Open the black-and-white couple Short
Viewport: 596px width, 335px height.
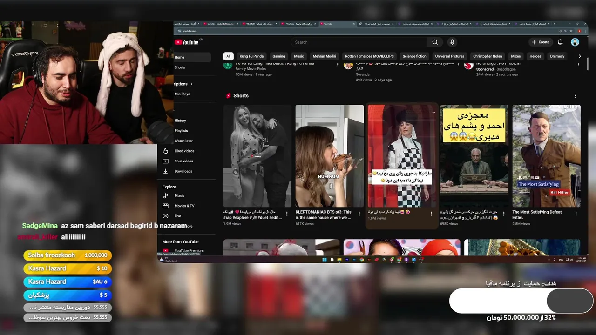pyautogui.click(x=257, y=156)
